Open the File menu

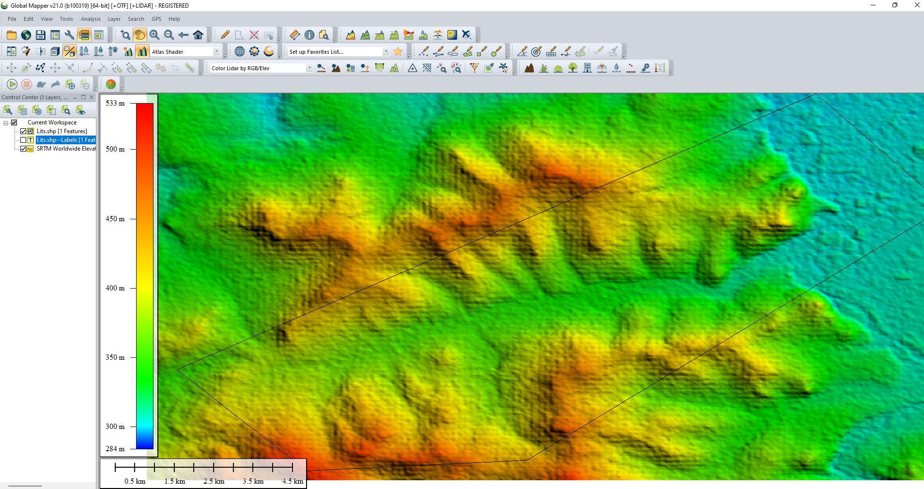click(12, 19)
